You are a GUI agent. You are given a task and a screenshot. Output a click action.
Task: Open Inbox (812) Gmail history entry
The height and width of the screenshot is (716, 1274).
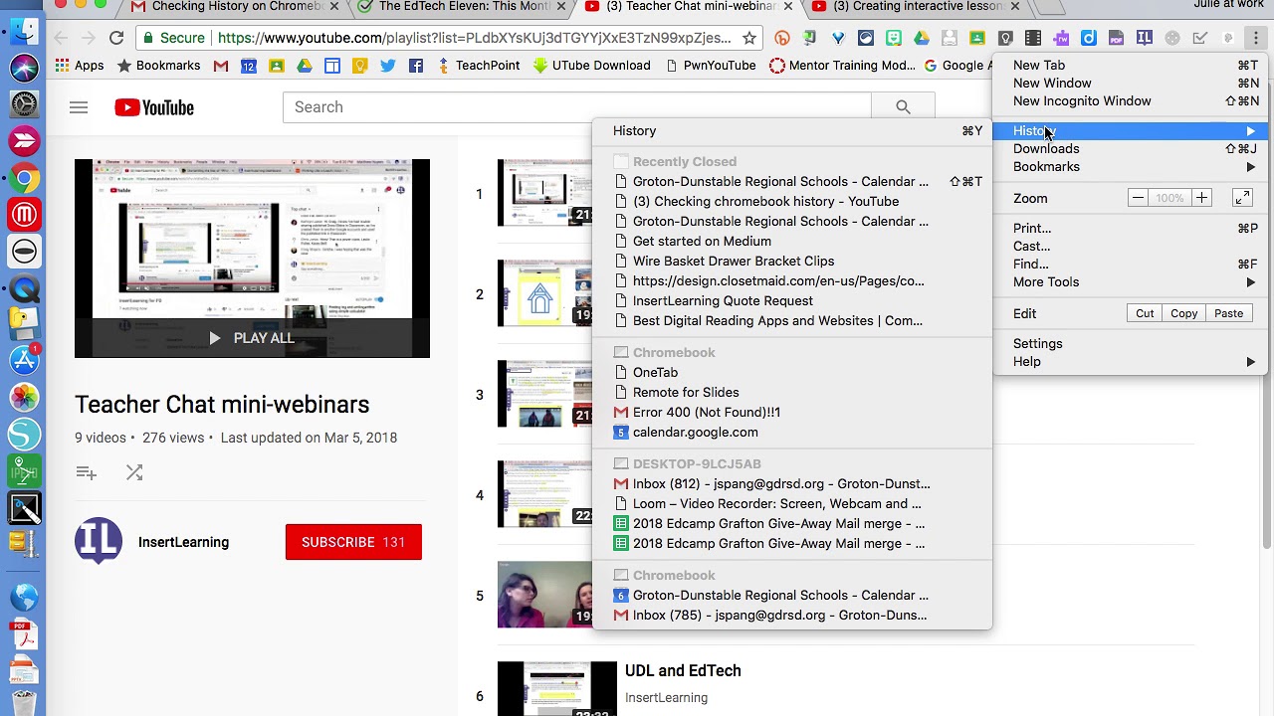click(792, 483)
